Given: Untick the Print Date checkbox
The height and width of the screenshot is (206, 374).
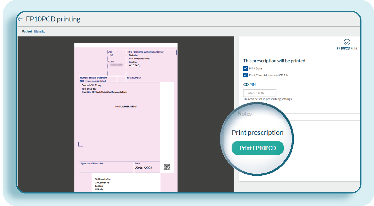Looking at the screenshot, I should (x=246, y=68).
